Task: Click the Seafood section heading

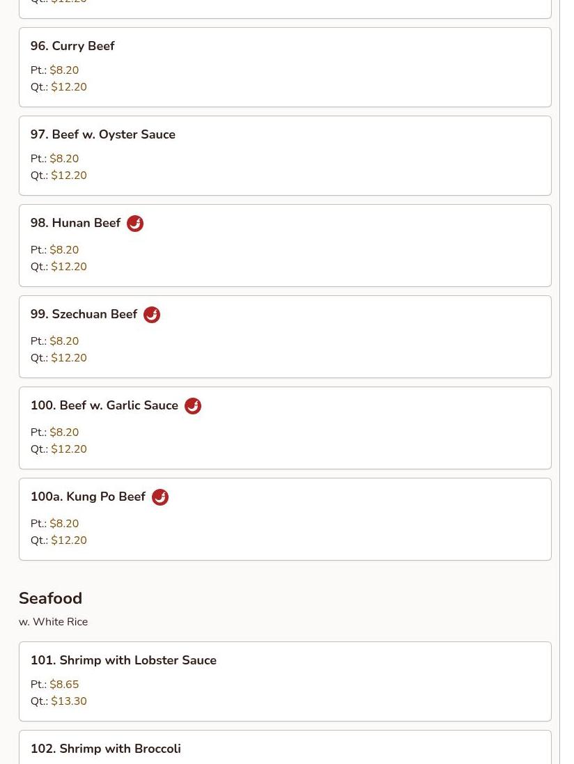Action: (50, 598)
